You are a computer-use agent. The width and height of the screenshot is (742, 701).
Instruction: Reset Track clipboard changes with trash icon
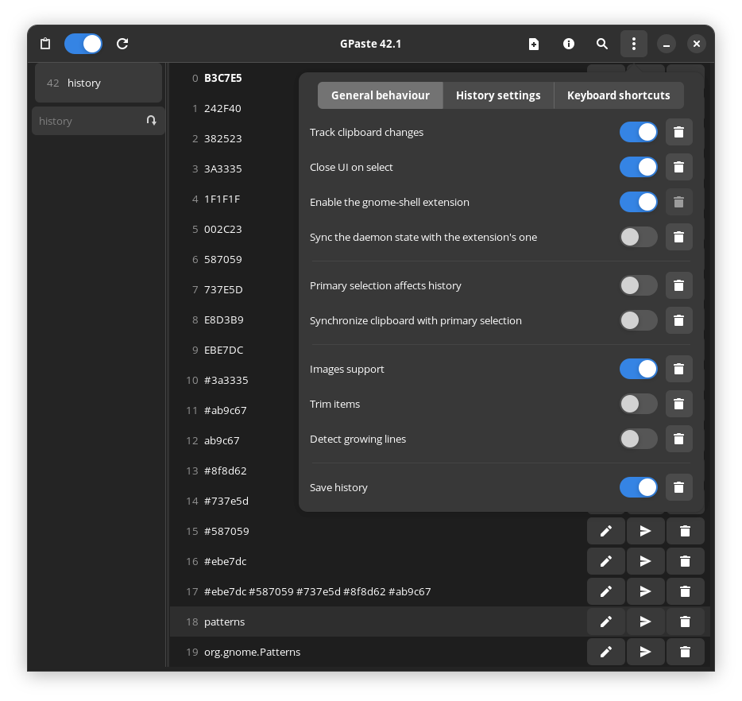point(679,132)
